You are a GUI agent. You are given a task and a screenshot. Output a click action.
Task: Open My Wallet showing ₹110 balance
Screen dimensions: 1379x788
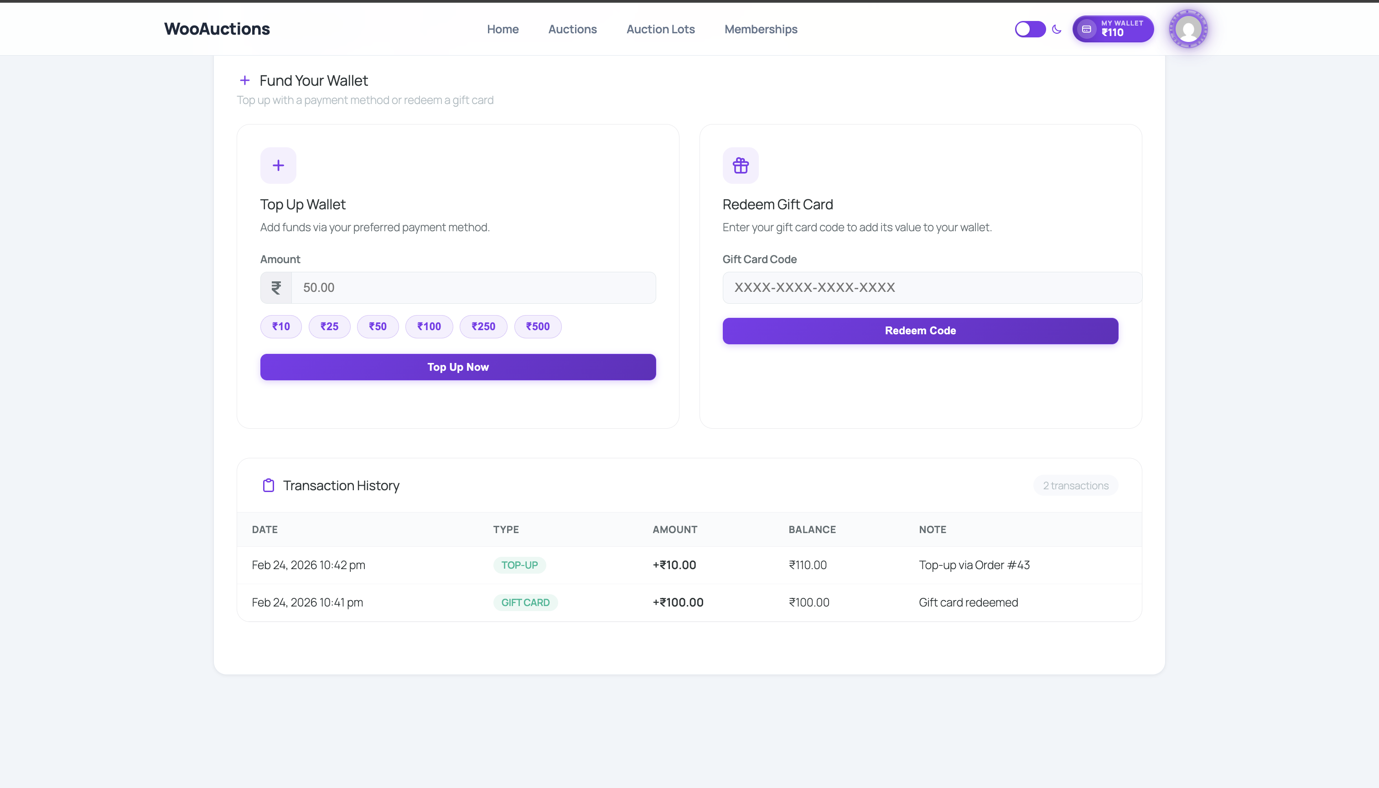click(x=1113, y=29)
